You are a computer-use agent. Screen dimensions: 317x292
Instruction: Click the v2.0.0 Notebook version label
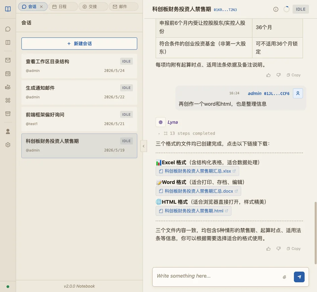point(79,286)
